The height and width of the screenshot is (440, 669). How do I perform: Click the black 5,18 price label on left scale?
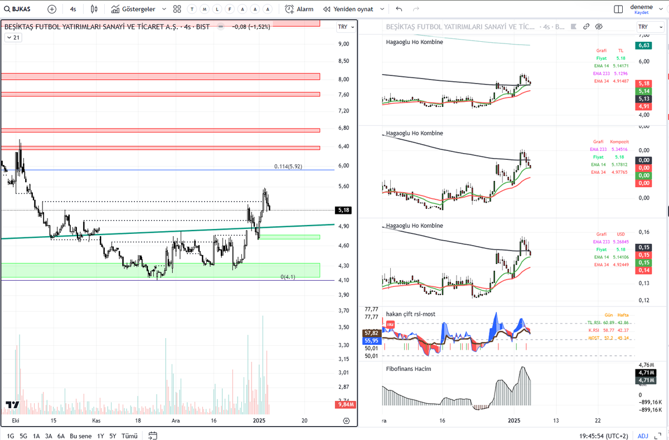(343, 210)
